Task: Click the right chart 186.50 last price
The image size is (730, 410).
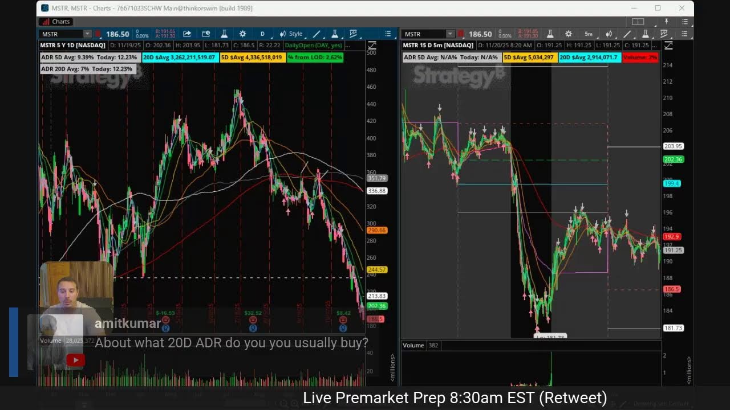Action: click(480, 34)
